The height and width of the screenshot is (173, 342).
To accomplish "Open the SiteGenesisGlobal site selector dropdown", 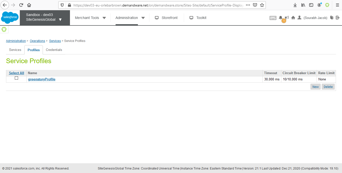I will pyautogui.click(x=45, y=18).
